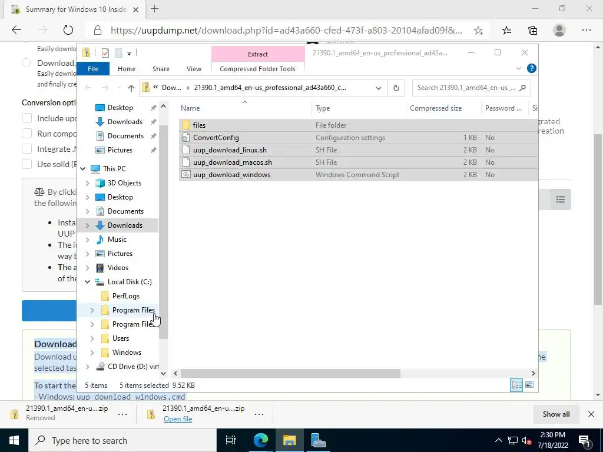Click Open file link in downloads bar
Image resolution: width=603 pixels, height=452 pixels.
pos(178,419)
